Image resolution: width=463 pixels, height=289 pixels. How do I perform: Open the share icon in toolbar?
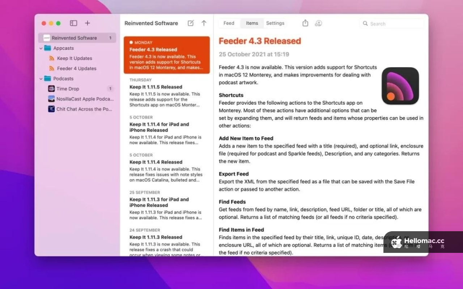305,23
